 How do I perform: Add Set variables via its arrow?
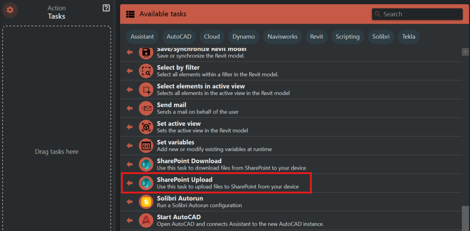pos(130,146)
